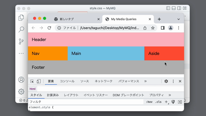The height and width of the screenshot is (116, 206).
Task: Share this page from address bar
Action: coord(145,28)
